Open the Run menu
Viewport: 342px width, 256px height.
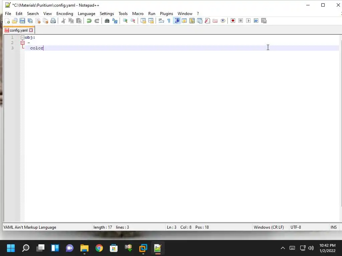click(152, 13)
